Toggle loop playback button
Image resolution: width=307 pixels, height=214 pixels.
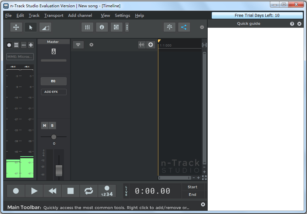click(89, 191)
